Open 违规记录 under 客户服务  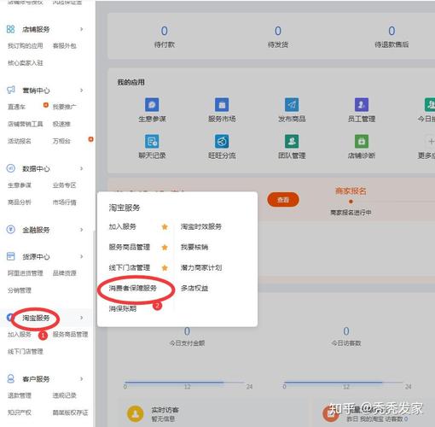click(x=65, y=395)
